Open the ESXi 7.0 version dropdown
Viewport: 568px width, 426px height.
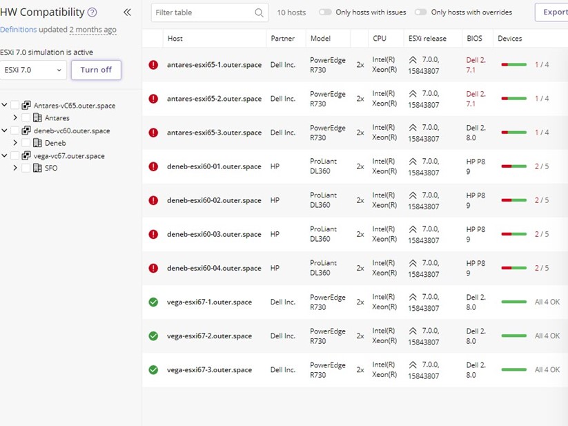[x=33, y=70]
